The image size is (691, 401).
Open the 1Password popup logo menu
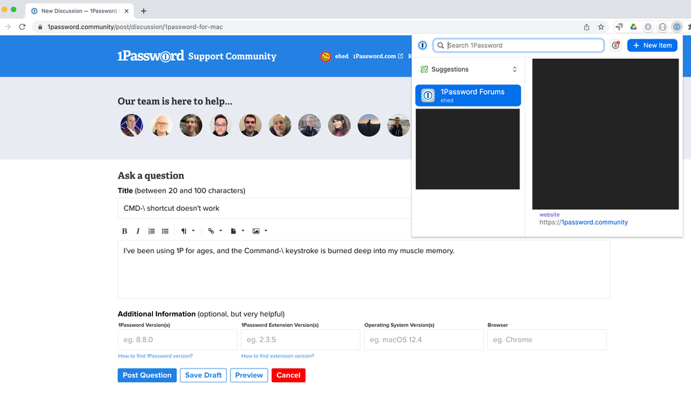[423, 46]
